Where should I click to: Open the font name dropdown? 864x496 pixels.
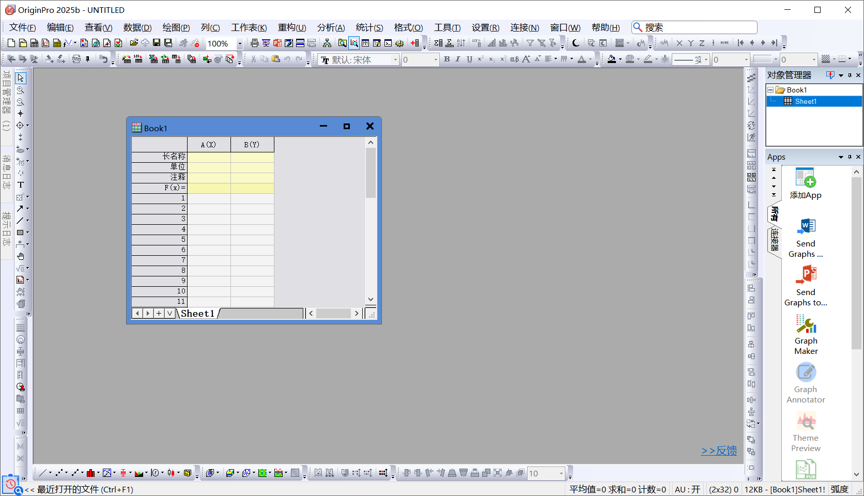(396, 60)
